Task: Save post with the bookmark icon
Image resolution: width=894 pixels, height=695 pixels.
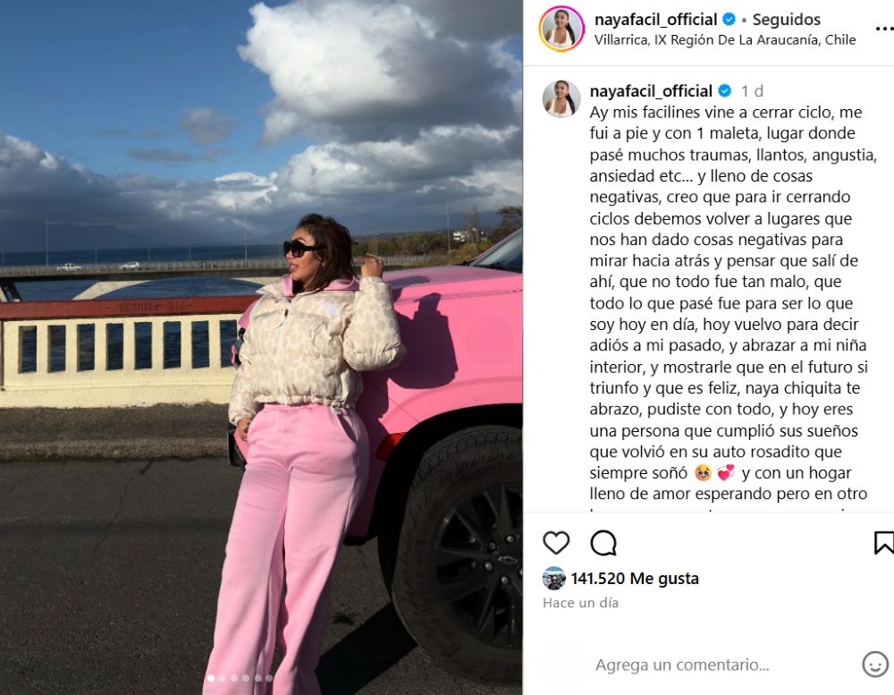Action: (884, 543)
